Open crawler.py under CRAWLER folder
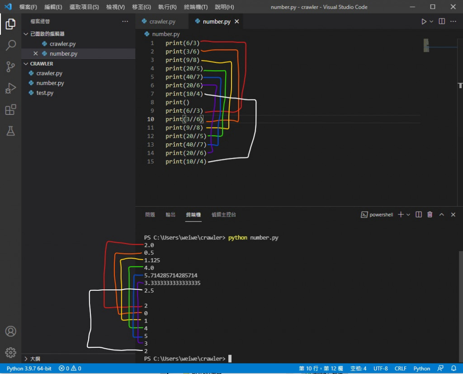The width and height of the screenshot is (463, 374). point(49,73)
